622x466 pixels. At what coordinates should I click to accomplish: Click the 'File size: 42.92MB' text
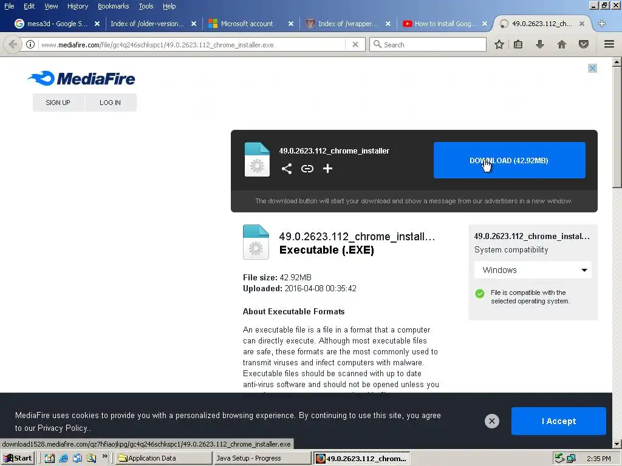[277, 277]
